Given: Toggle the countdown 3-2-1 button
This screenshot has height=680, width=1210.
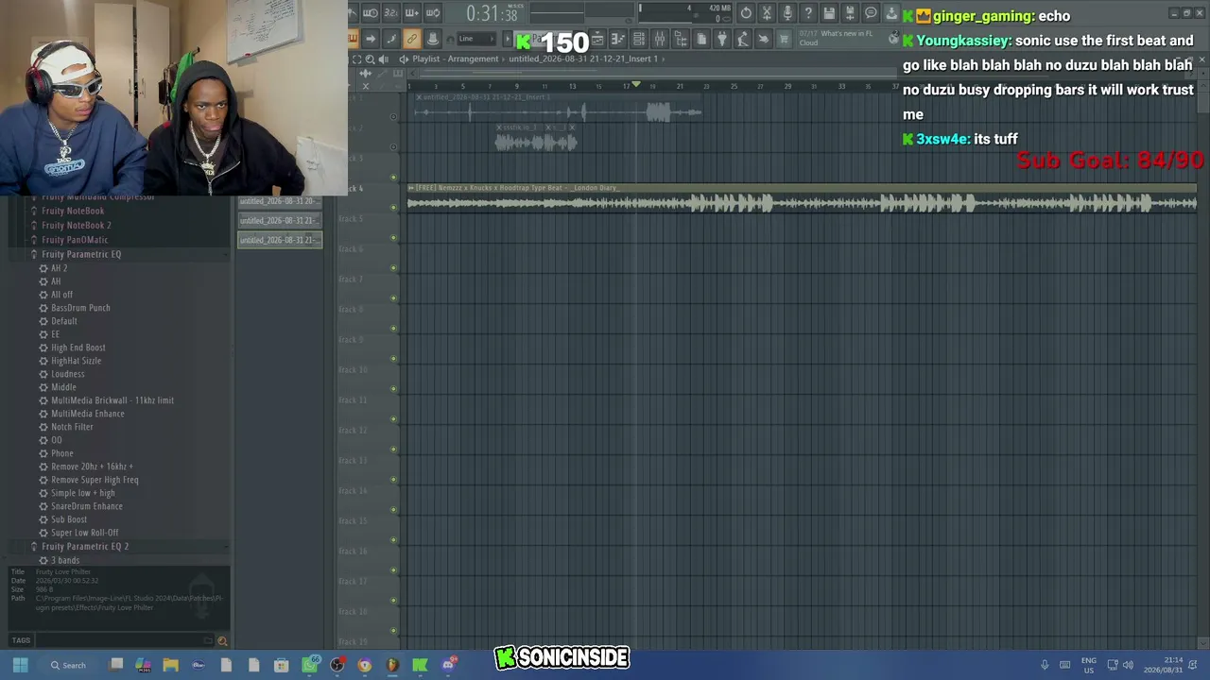Looking at the screenshot, I should pos(390,12).
